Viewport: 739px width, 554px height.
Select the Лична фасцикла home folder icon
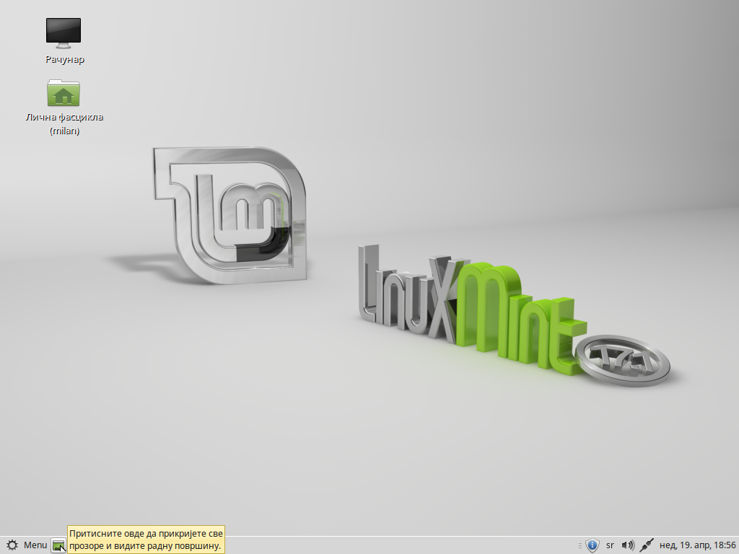pos(64,93)
